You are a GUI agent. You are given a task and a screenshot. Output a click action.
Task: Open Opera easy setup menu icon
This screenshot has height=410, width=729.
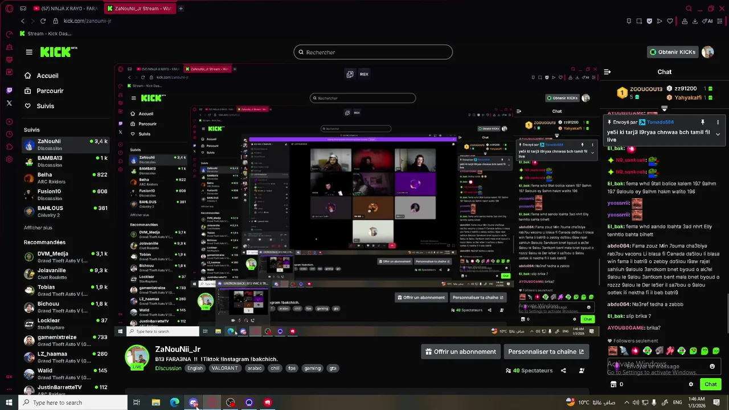(720, 21)
